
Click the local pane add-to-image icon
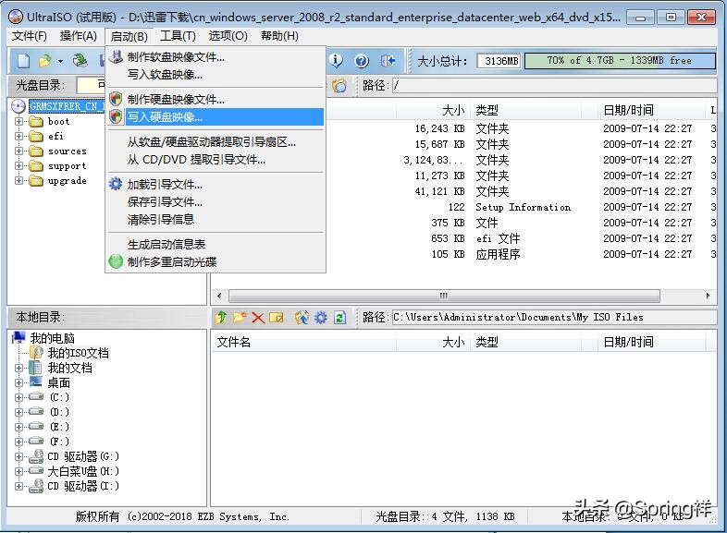point(302,317)
